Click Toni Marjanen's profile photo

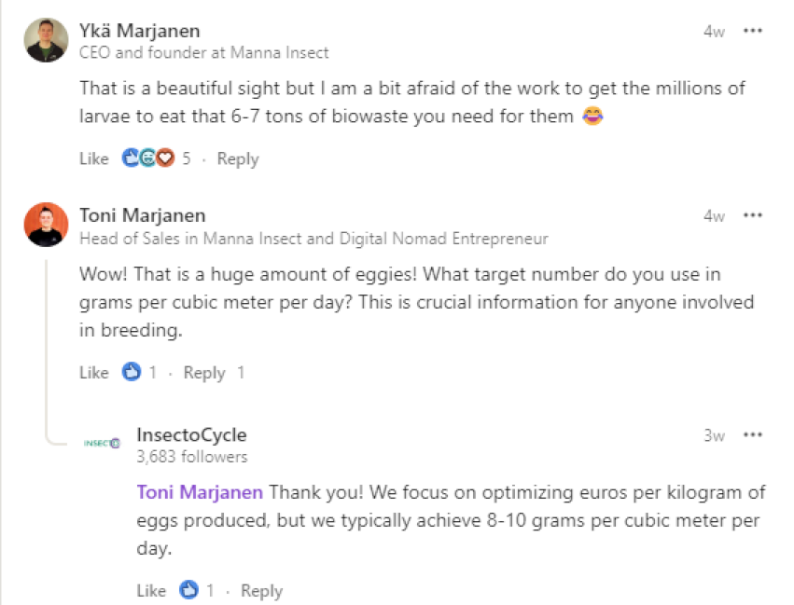(46, 225)
